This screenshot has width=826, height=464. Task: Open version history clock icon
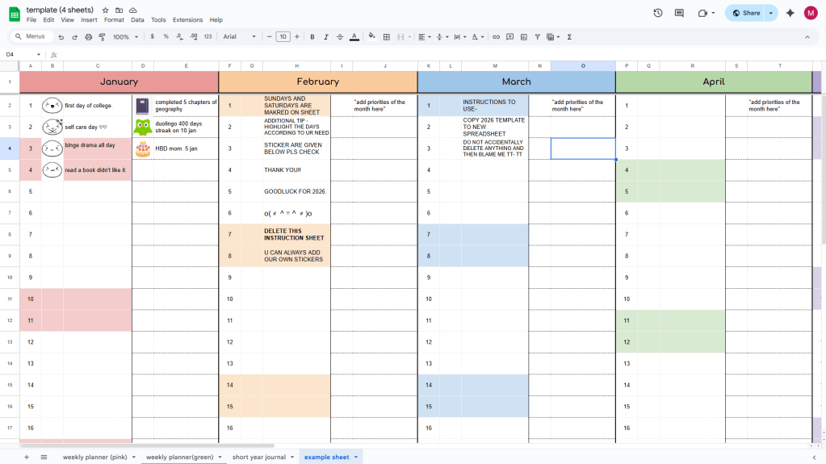pos(658,13)
